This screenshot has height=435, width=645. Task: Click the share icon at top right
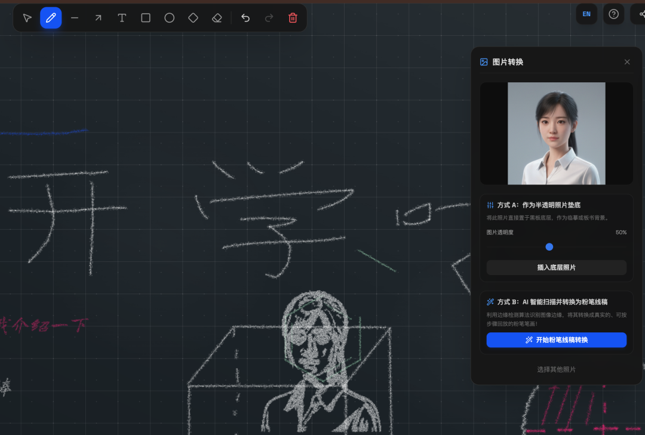640,14
